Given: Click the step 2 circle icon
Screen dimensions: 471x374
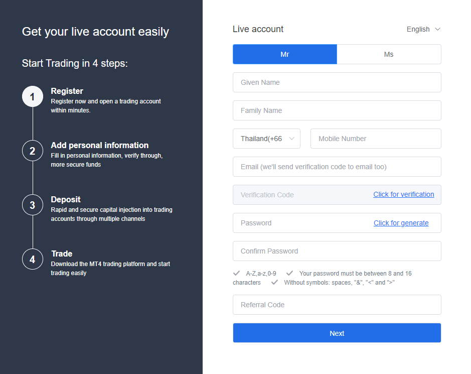Looking at the screenshot, I should (x=33, y=151).
